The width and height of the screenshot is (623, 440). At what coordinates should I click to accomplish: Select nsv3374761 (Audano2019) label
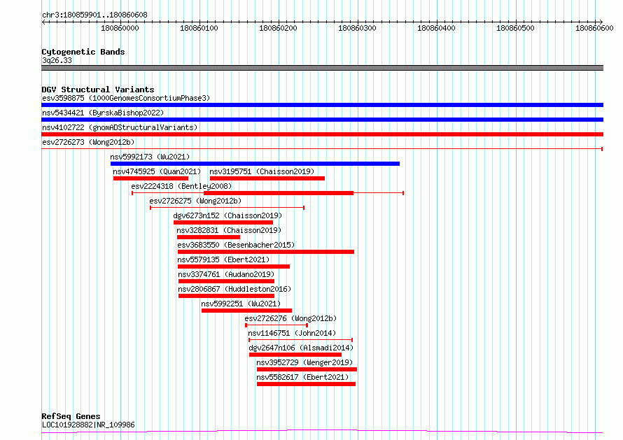coord(226,274)
